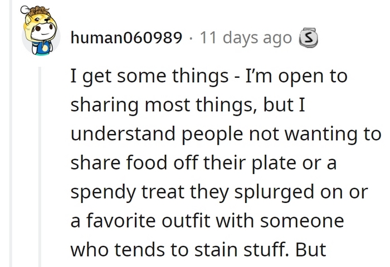Click the '11 days ago' timestamp
The width and height of the screenshot is (390, 267).
point(246,38)
